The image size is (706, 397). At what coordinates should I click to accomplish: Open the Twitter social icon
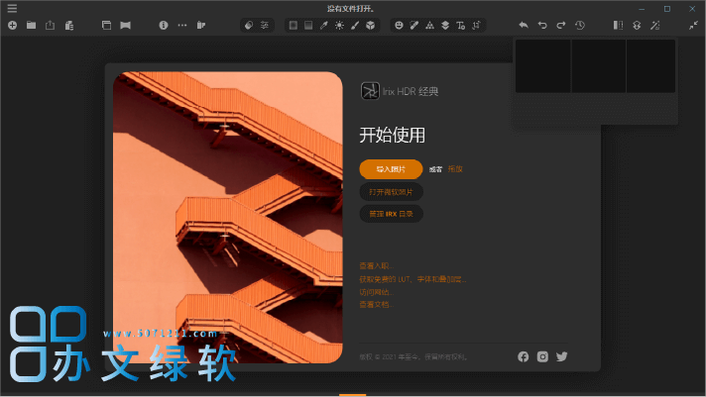(x=561, y=356)
